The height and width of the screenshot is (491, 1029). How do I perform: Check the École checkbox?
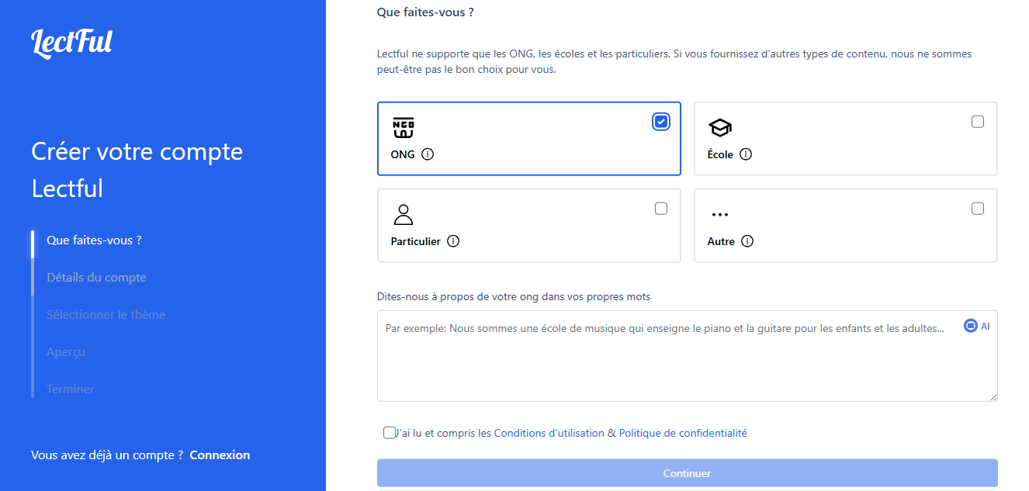[978, 121]
